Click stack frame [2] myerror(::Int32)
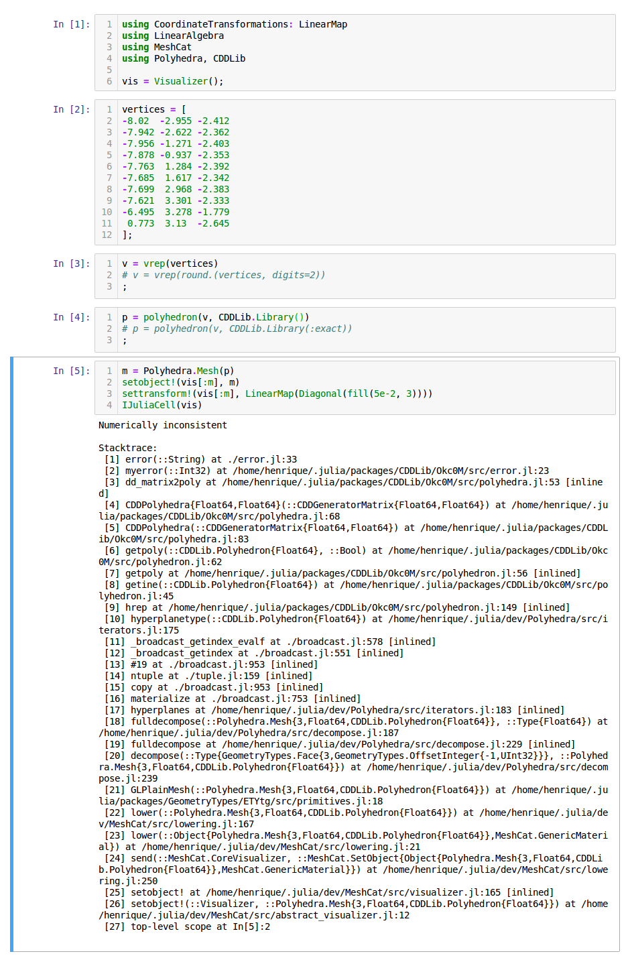630x962 pixels. [326, 471]
